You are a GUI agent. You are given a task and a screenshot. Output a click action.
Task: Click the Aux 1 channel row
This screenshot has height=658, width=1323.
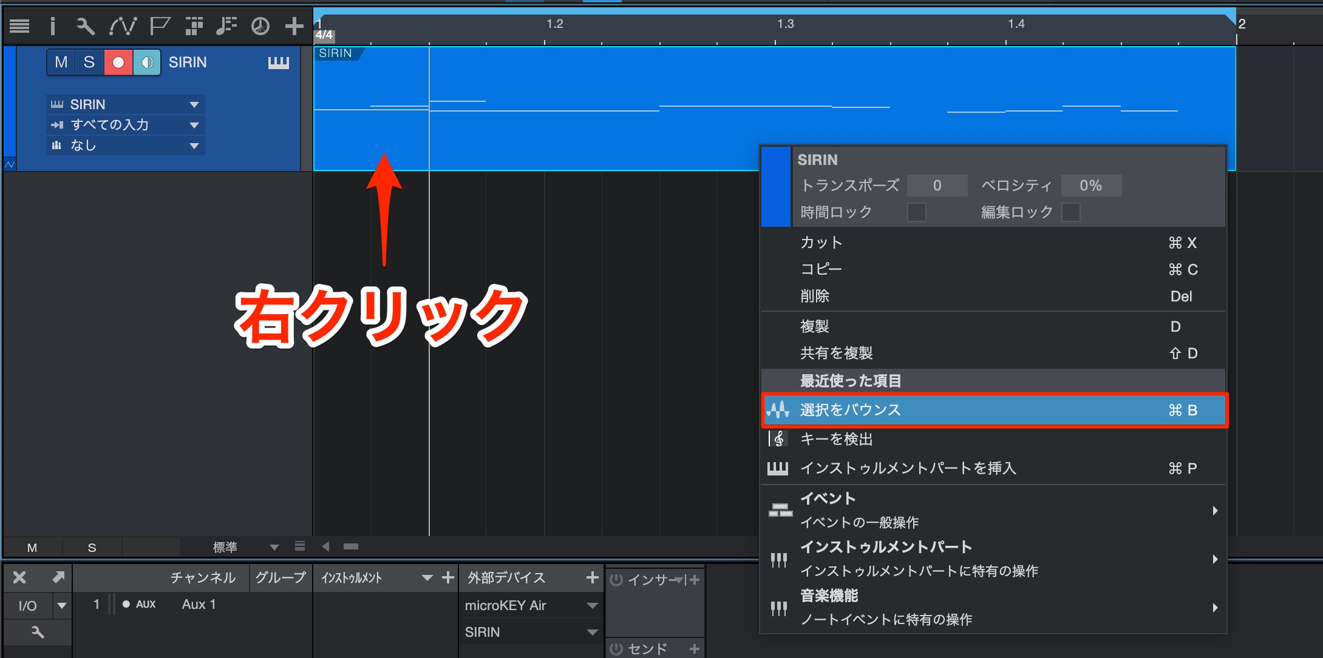pyautogui.click(x=192, y=605)
